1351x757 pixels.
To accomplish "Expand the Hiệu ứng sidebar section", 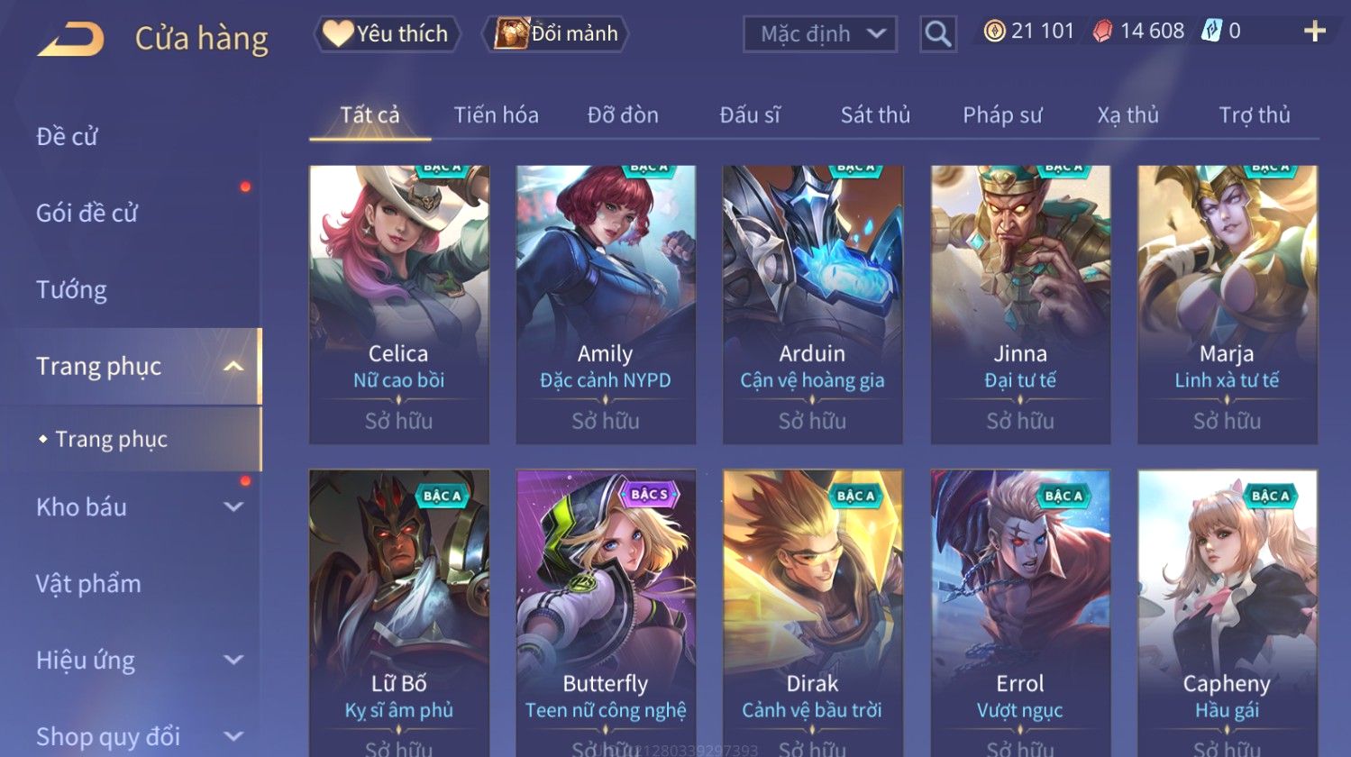I will pos(233,660).
